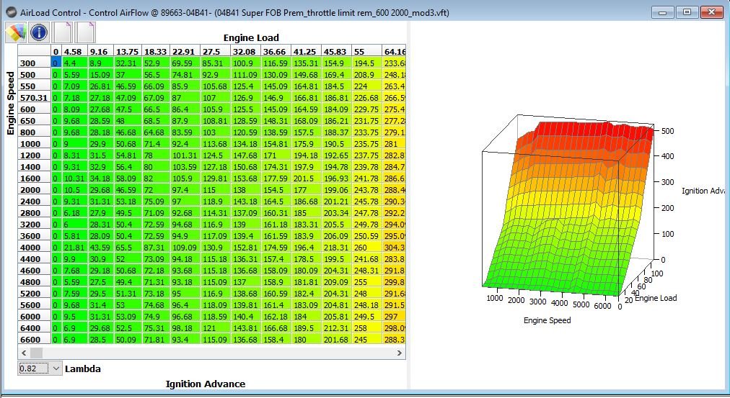Select the 55 engine load column header
Viewport: 730px width, 398px height.
(x=367, y=51)
